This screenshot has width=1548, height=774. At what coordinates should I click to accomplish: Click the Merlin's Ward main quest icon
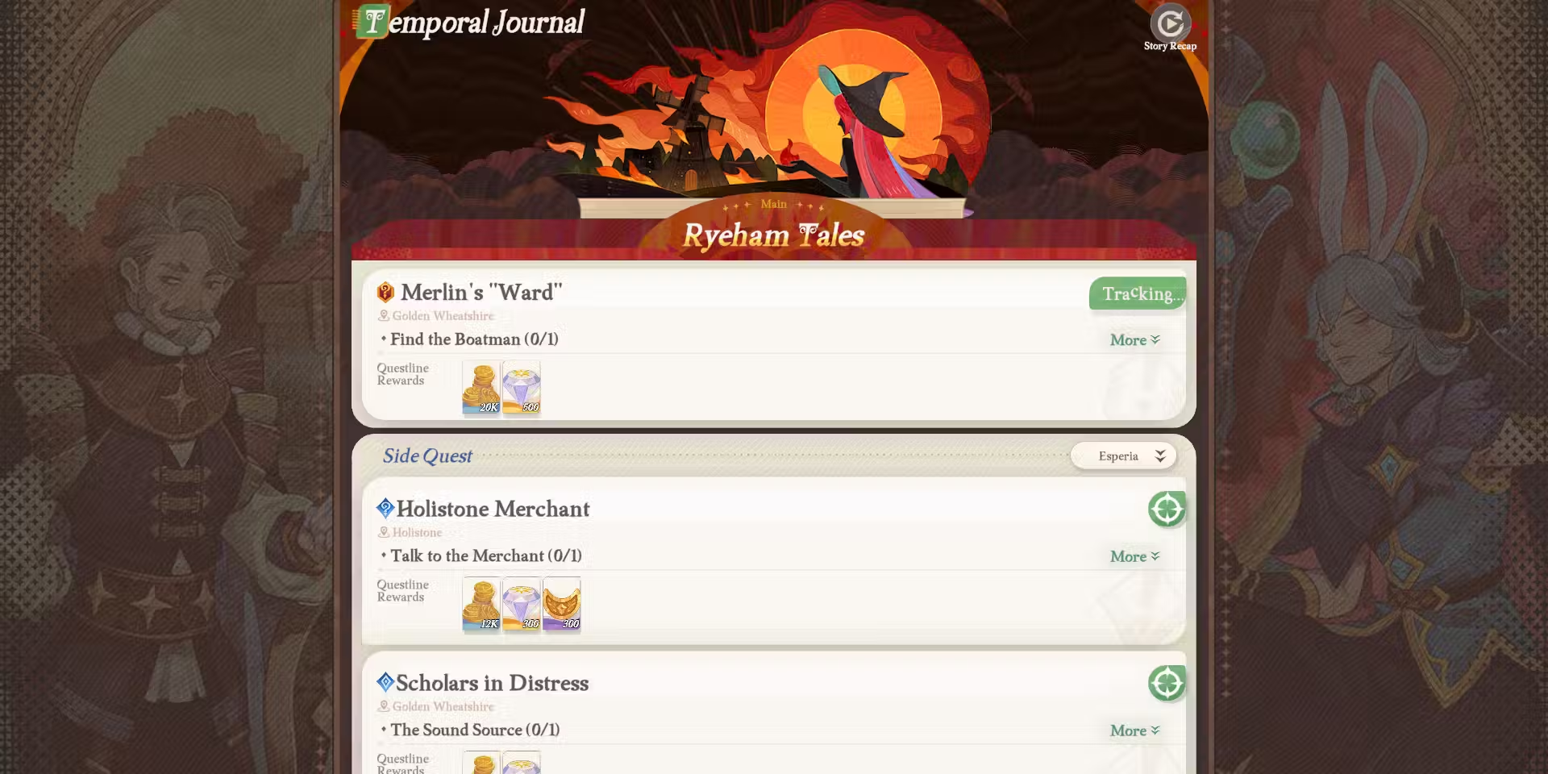pyautogui.click(x=385, y=292)
